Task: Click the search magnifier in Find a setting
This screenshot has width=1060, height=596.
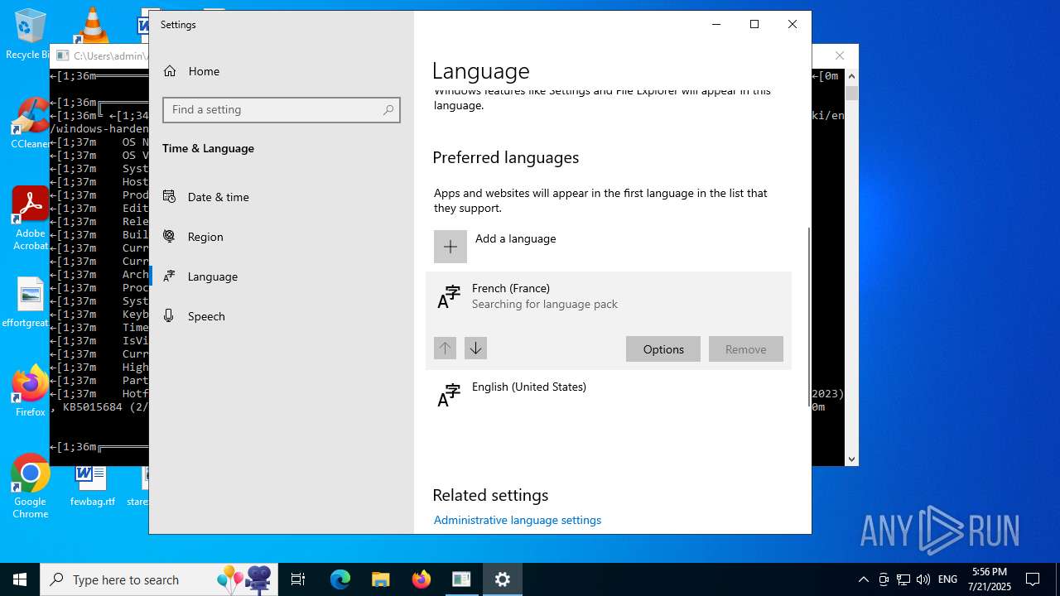Action: click(388, 110)
